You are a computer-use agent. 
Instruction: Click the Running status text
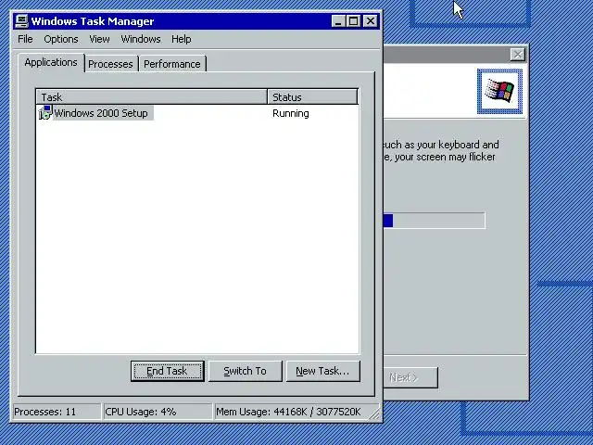click(290, 113)
